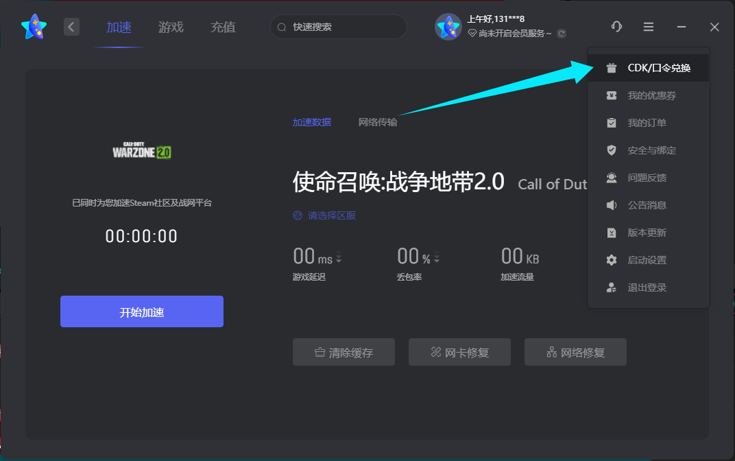The image size is (735, 461).
Task: Focus the 快速搜索 search field
Action: (x=339, y=27)
